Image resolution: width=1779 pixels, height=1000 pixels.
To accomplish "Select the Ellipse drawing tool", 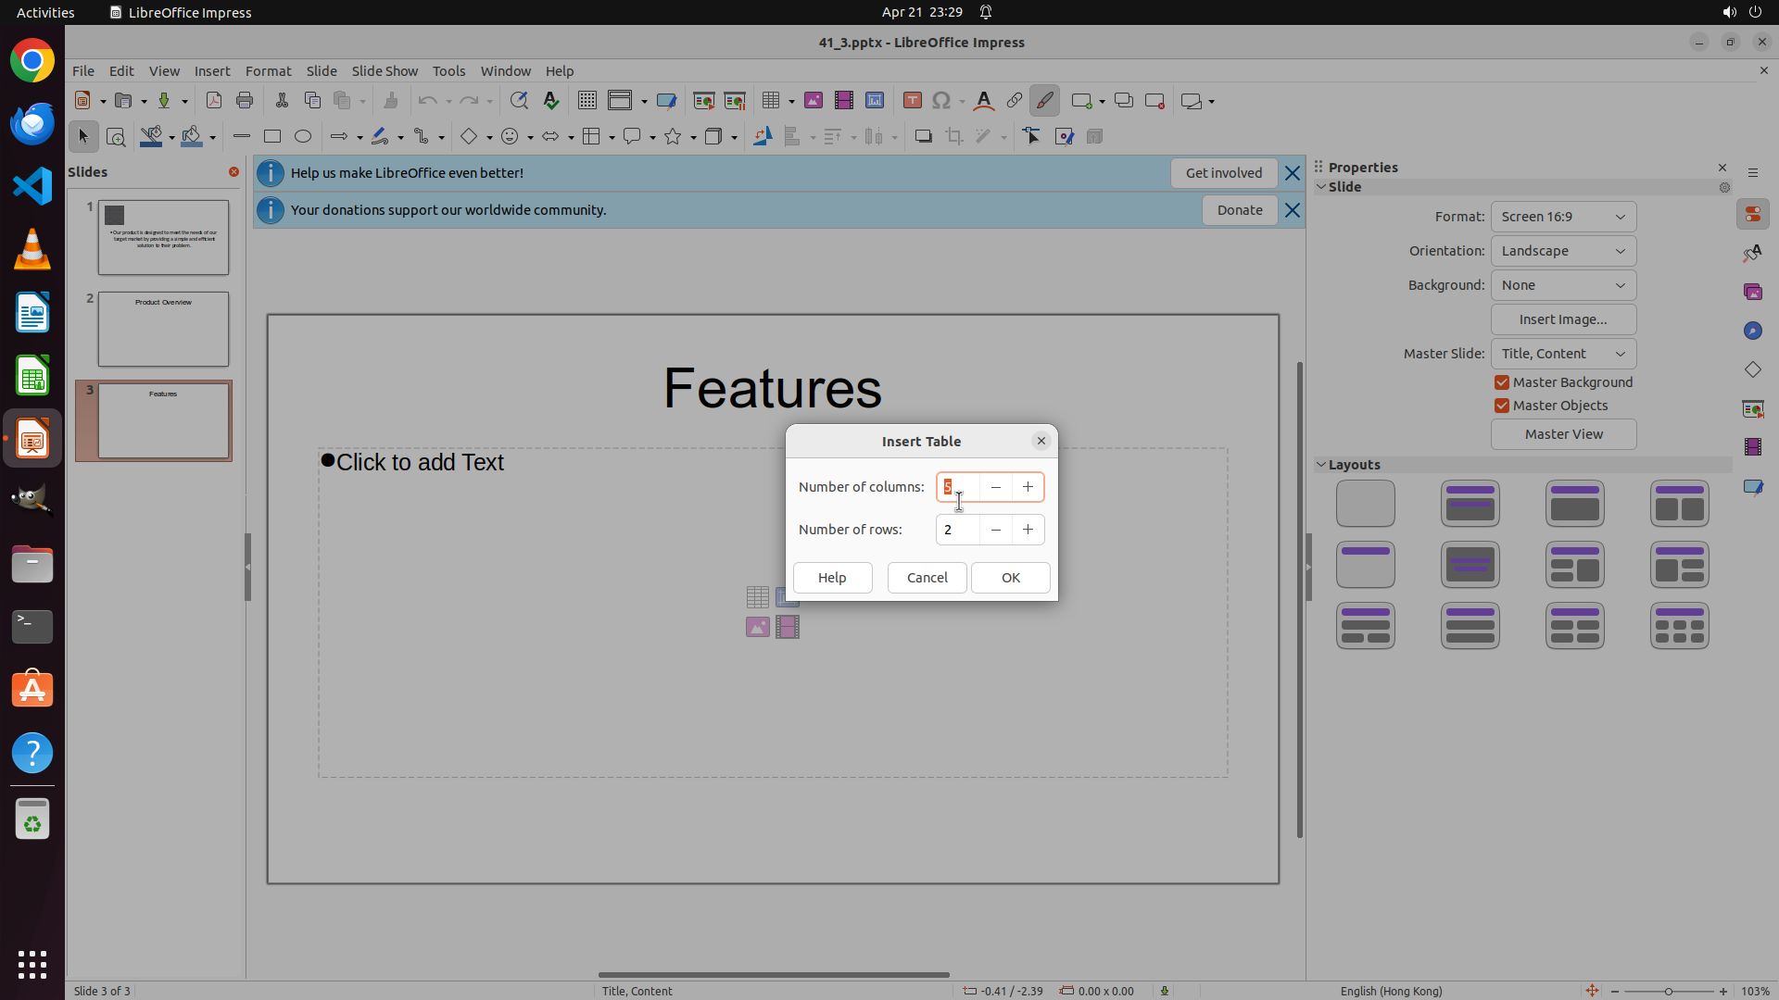I will (303, 137).
